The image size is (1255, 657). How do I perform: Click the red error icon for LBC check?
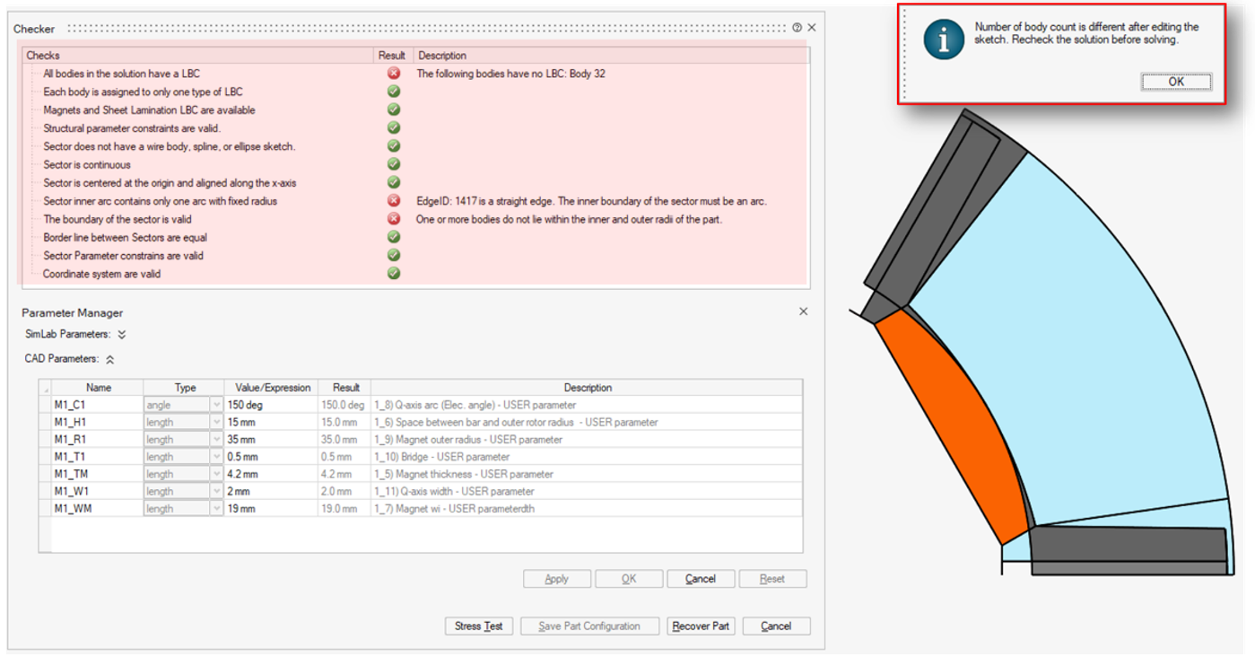pos(393,74)
